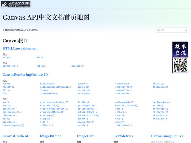191x143 pixels.
Task: Open the setLineDash() method link
Action: 124,125
